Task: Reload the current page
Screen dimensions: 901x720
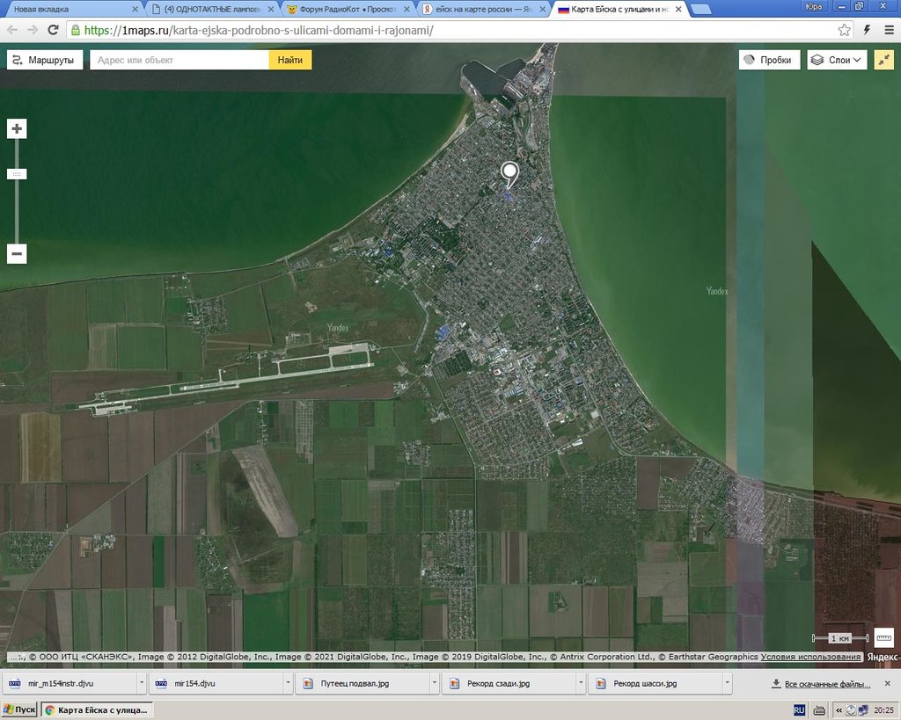Action: [x=53, y=30]
